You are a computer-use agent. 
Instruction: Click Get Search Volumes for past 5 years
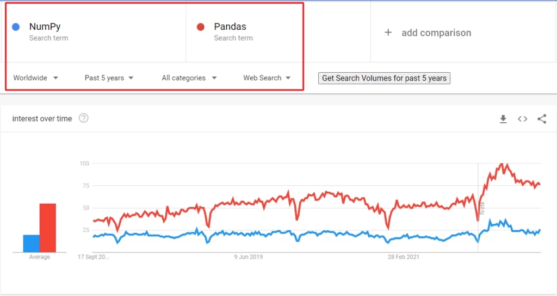click(384, 78)
